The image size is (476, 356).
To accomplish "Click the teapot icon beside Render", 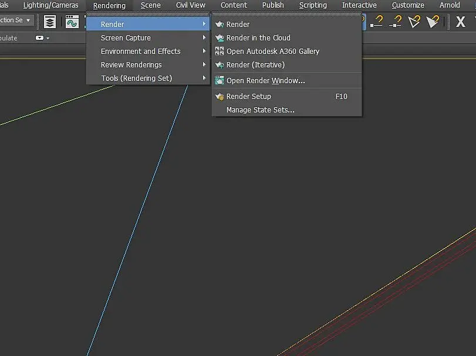I will pos(220,24).
